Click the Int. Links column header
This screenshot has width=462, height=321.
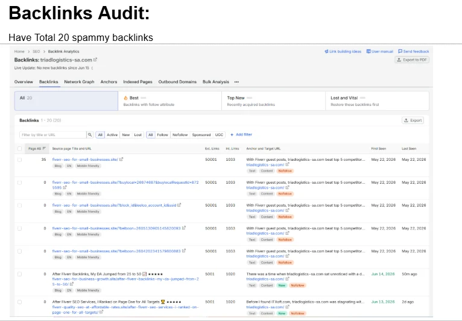tap(232, 149)
